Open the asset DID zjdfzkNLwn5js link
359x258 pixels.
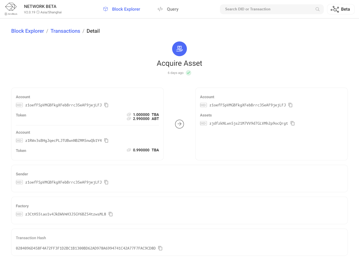coord(249,123)
